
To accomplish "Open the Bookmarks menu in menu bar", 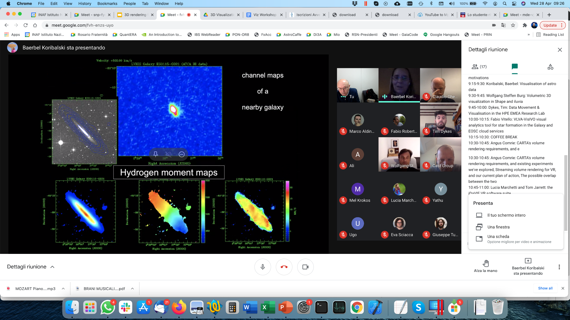I will 107,4.
